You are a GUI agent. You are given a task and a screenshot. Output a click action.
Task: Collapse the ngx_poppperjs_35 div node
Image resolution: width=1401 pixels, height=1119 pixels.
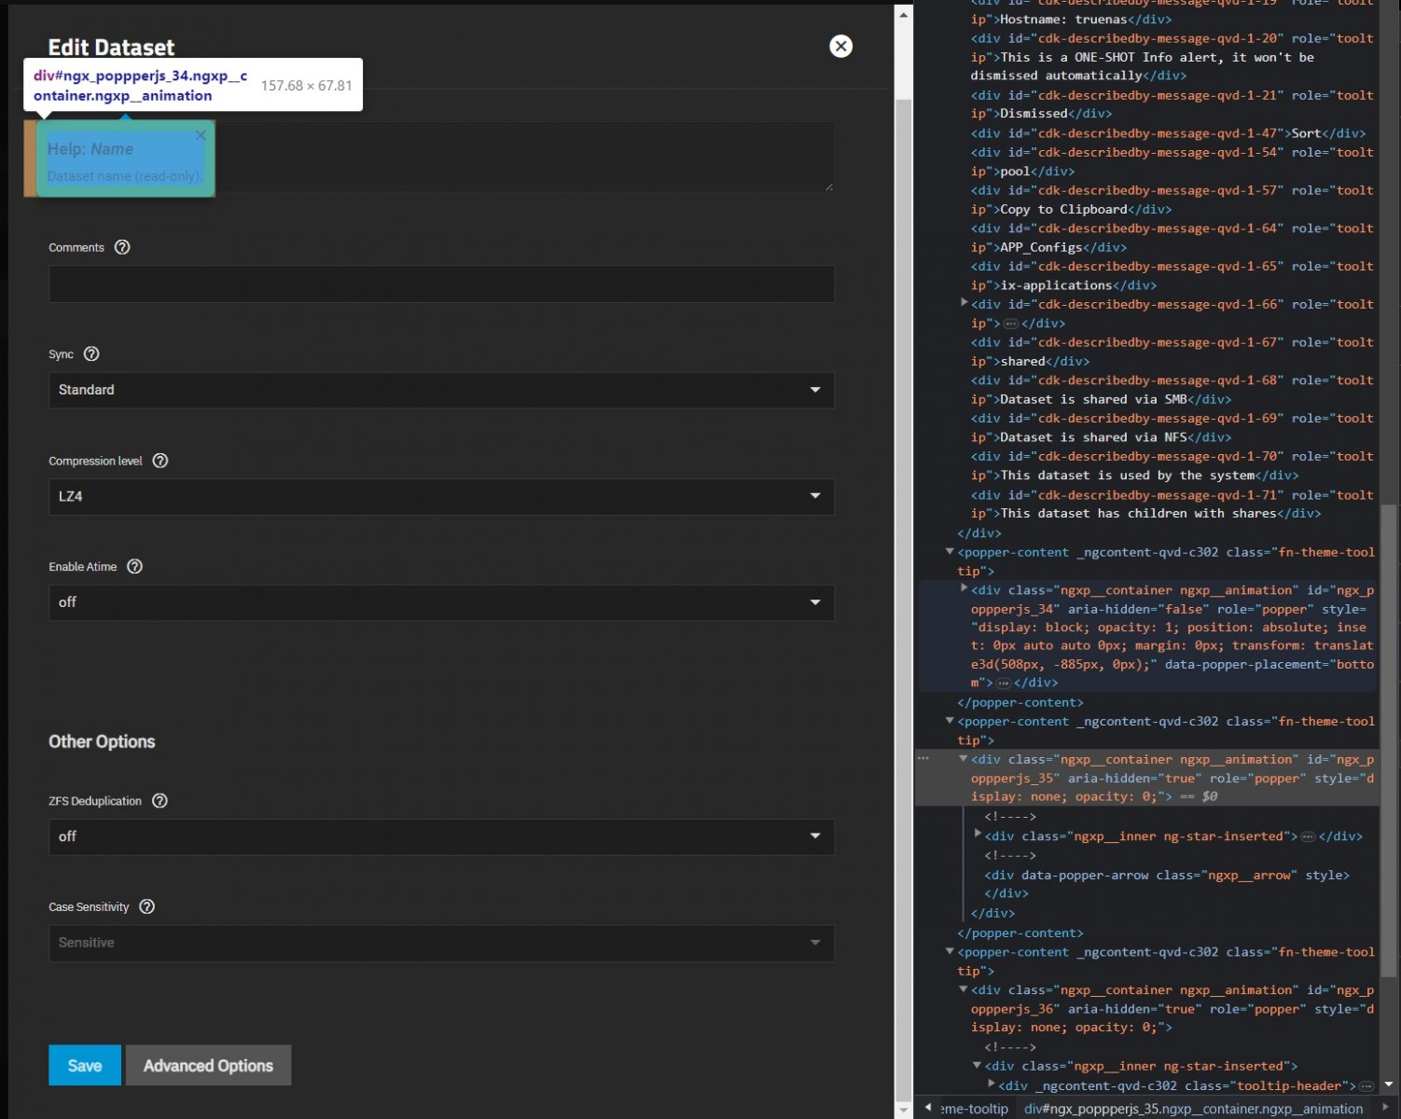click(964, 758)
